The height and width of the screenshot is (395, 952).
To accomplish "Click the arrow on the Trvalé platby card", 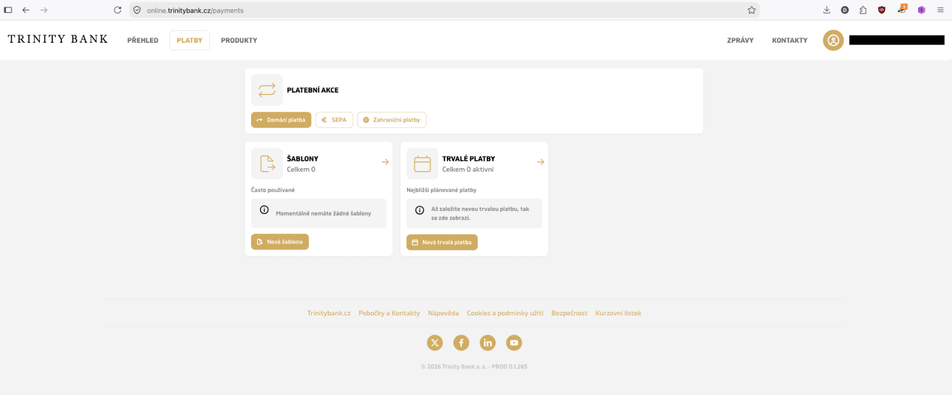I will coord(541,162).
